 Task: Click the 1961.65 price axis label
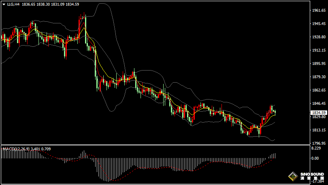coord(319,10)
